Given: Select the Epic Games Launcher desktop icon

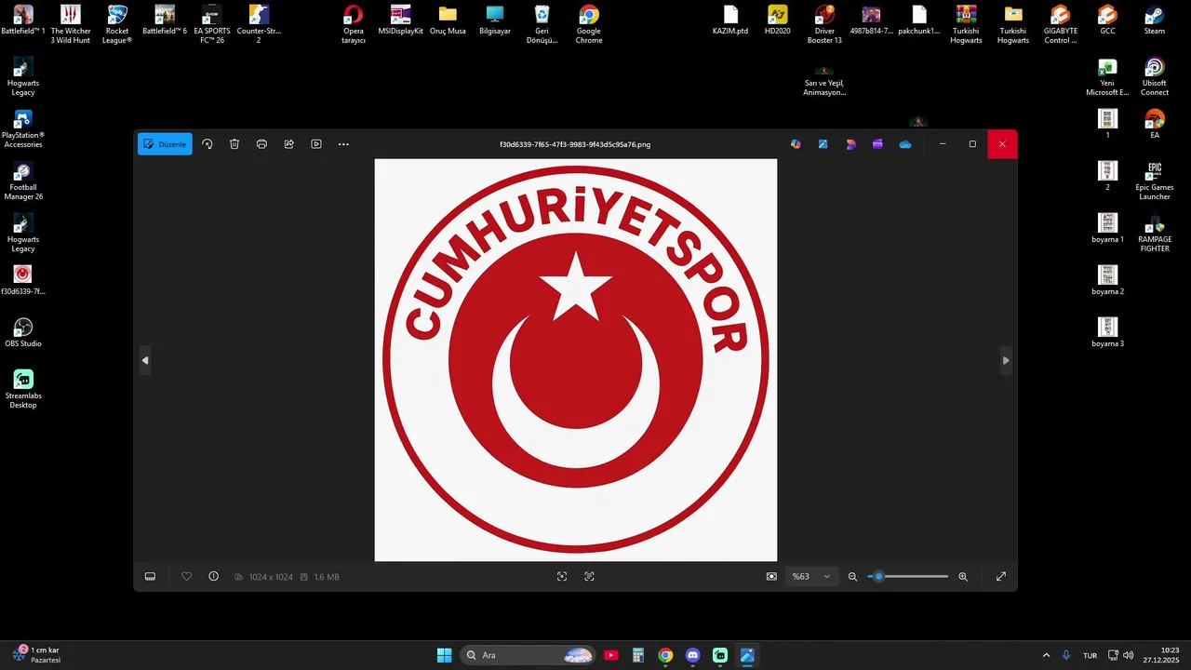Looking at the screenshot, I should (x=1155, y=181).
